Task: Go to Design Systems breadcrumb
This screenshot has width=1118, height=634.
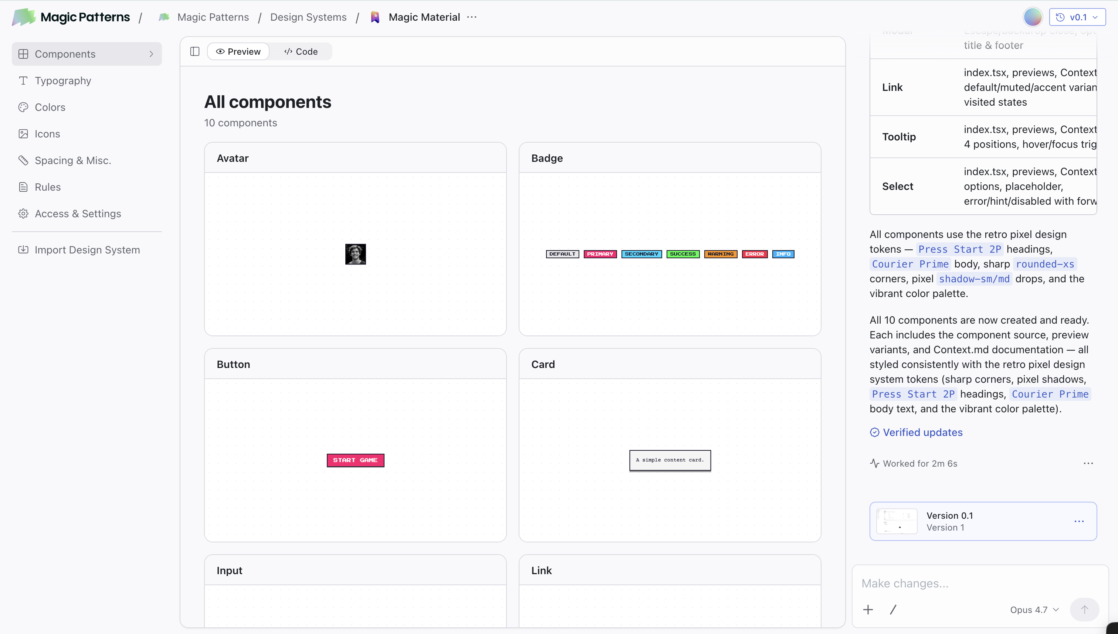Action: point(308,17)
